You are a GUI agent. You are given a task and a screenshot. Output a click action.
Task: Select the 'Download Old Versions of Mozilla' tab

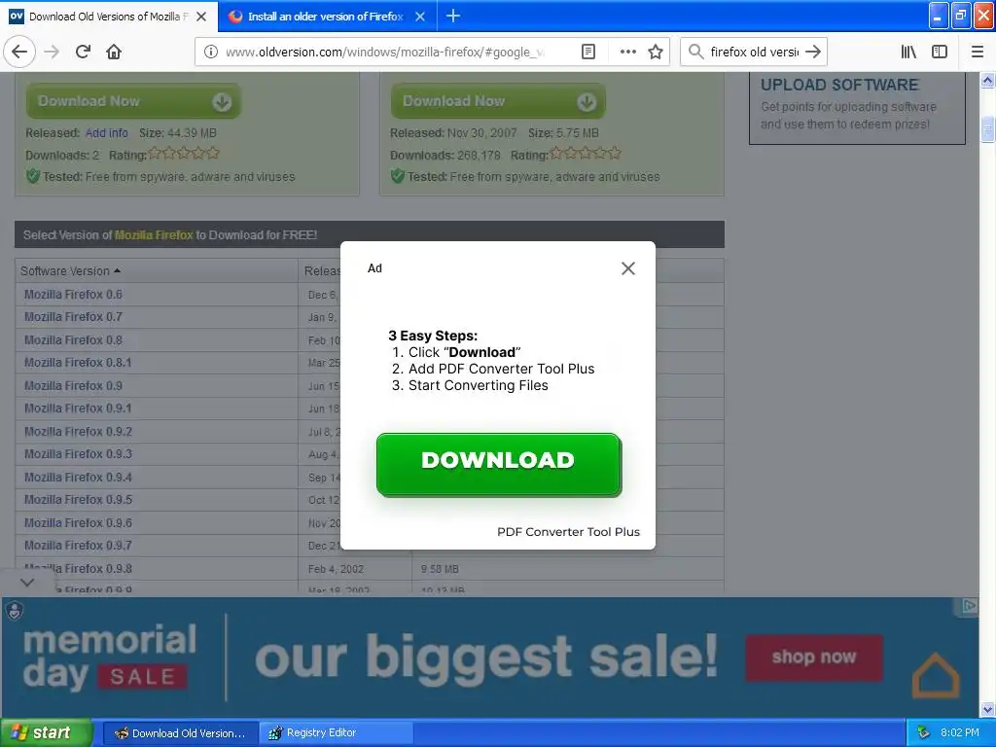click(x=108, y=17)
